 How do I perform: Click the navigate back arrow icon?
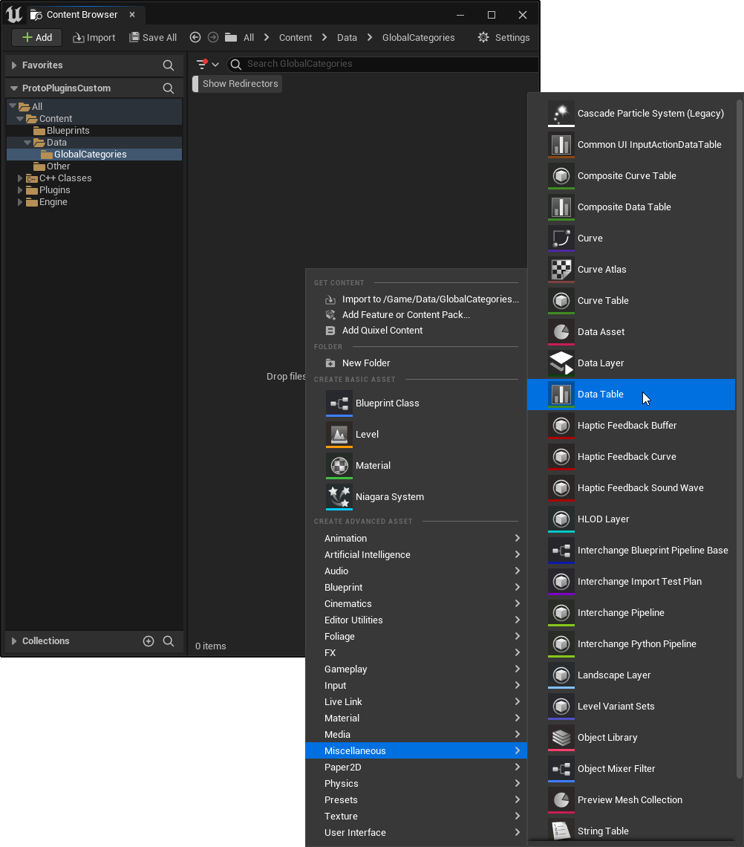[x=195, y=37]
